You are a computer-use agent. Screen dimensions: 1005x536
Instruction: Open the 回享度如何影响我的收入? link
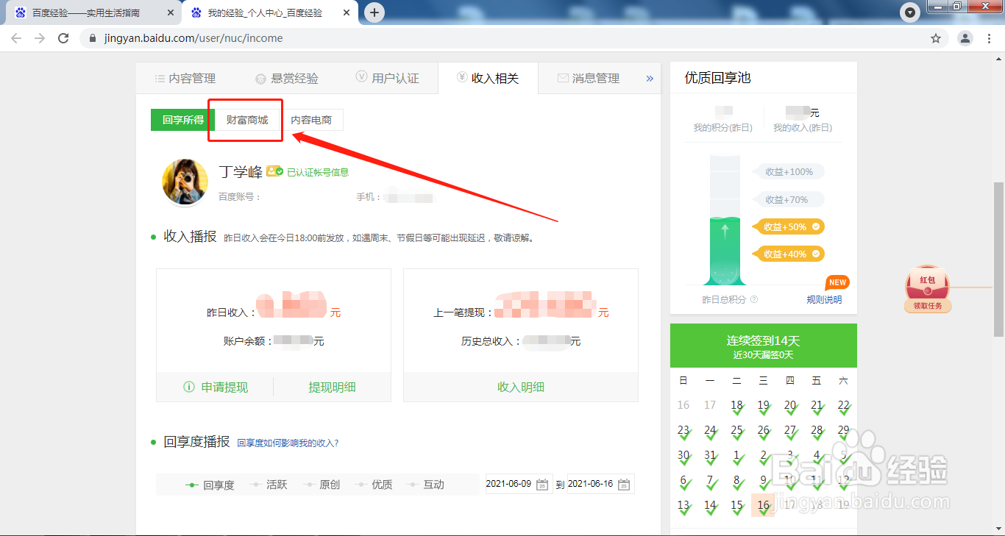(x=288, y=443)
